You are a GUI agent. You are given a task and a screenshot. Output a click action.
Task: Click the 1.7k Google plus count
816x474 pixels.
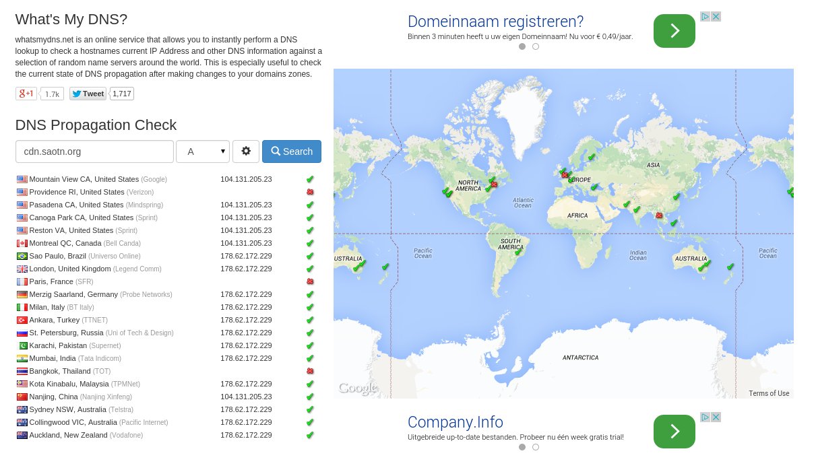[x=52, y=94]
